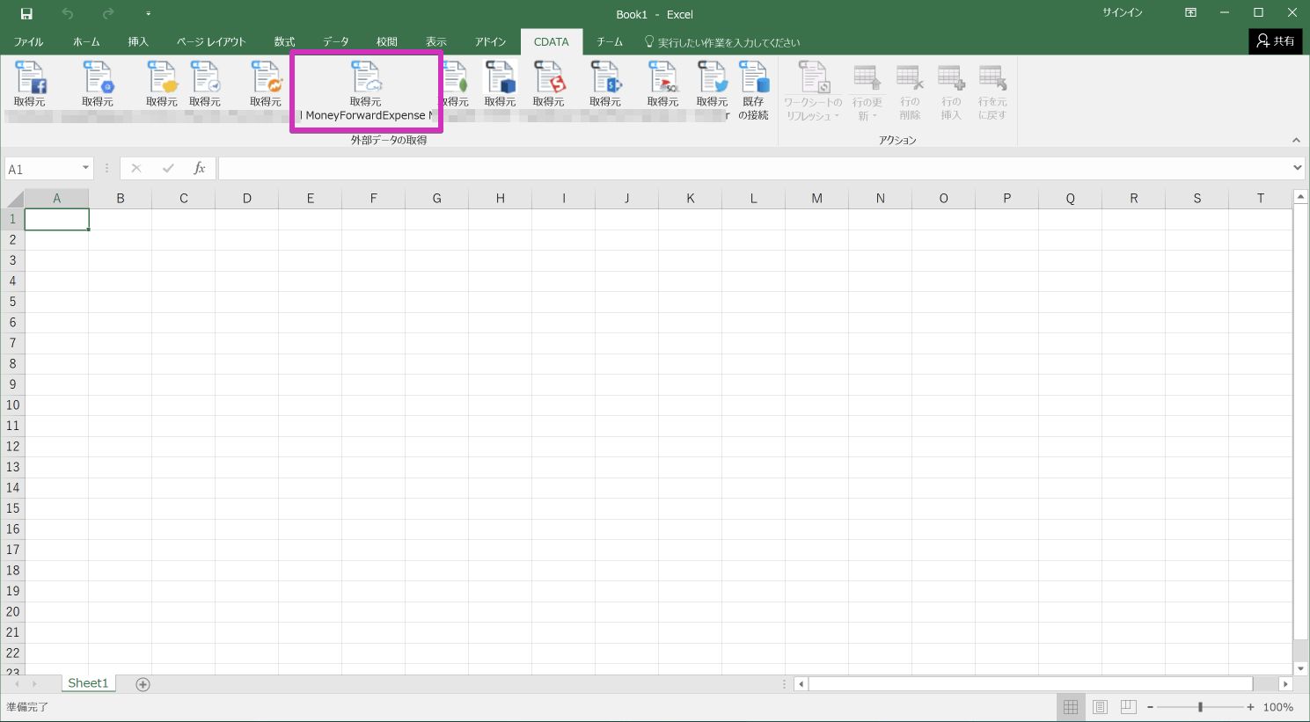Zoom in with the plus button

[1250, 707]
